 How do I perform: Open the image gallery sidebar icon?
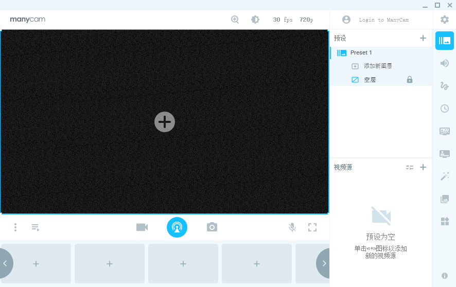tap(444, 199)
